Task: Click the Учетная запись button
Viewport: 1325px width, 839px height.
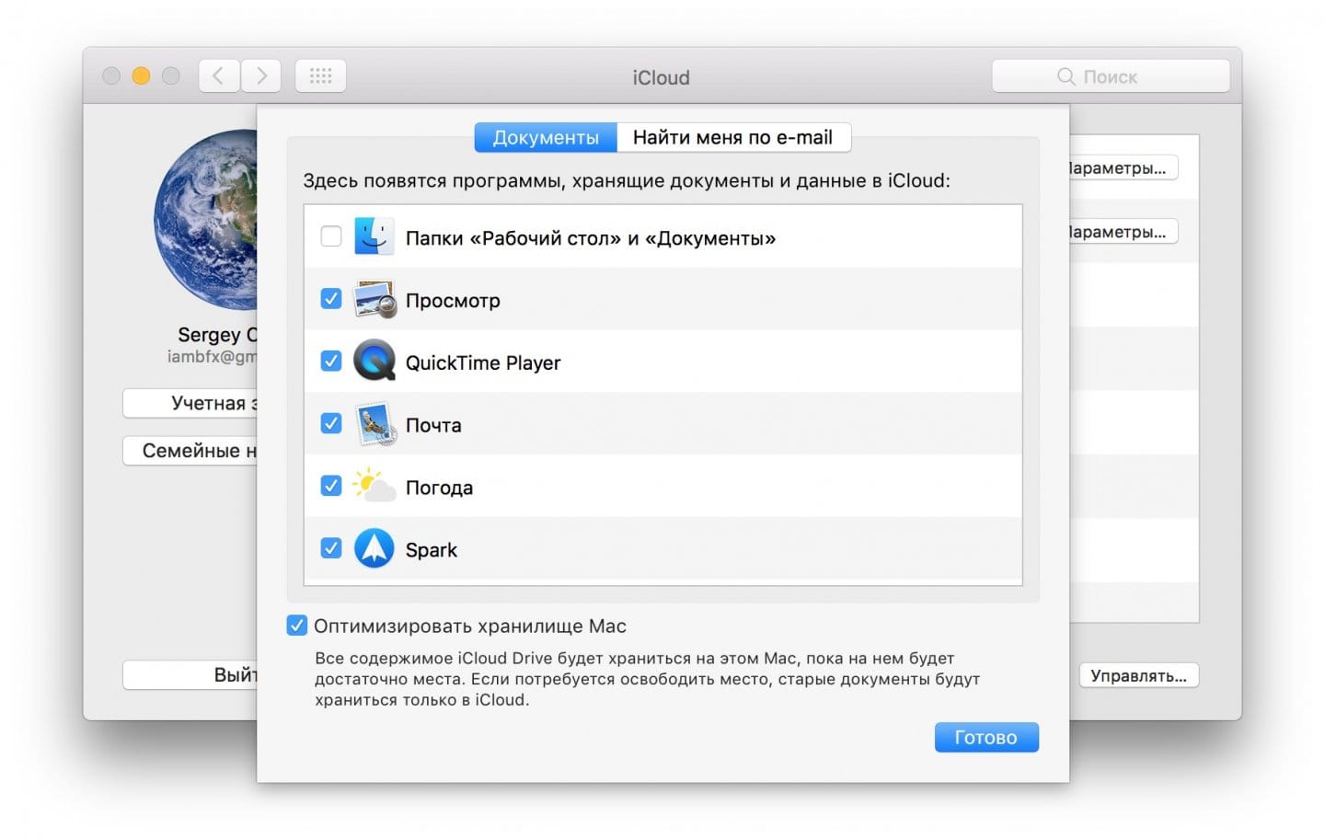Action: [190, 403]
